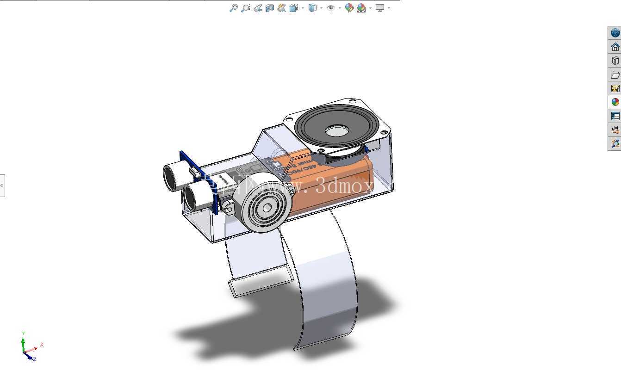Open the SOLIDWORKS Resources globe tab

615,33
